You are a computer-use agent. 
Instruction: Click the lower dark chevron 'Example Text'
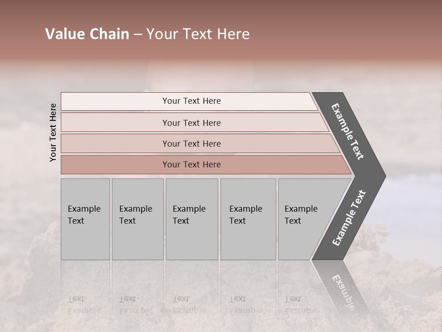coord(349,219)
